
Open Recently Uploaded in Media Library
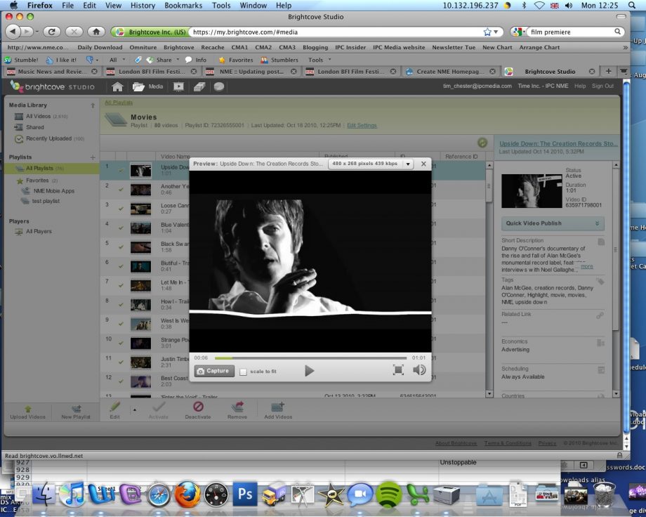point(49,138)
